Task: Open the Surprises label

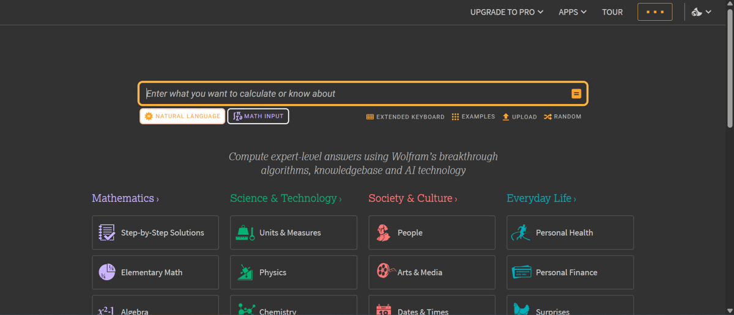Action: 553,311
